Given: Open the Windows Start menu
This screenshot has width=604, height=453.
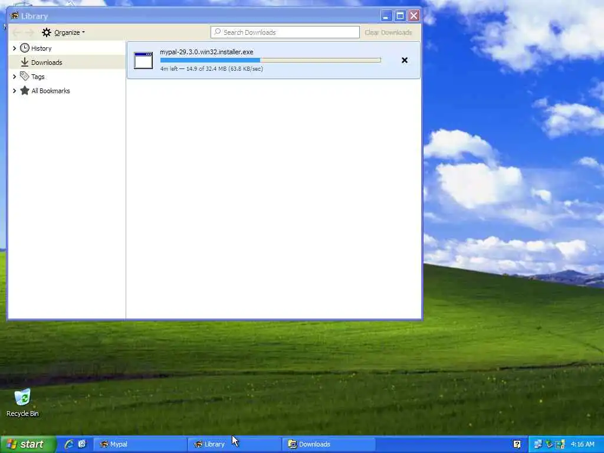Looking at the screenshot, I should [x=28, y=444].
